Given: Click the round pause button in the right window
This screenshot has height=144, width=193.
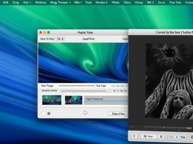Looking at the screenshot, I should [x=161, y=136].
